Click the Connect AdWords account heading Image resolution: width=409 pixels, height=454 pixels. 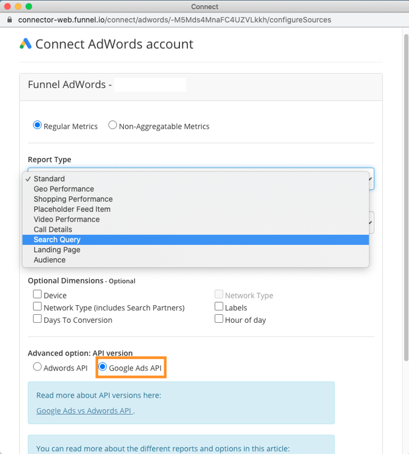114,44
